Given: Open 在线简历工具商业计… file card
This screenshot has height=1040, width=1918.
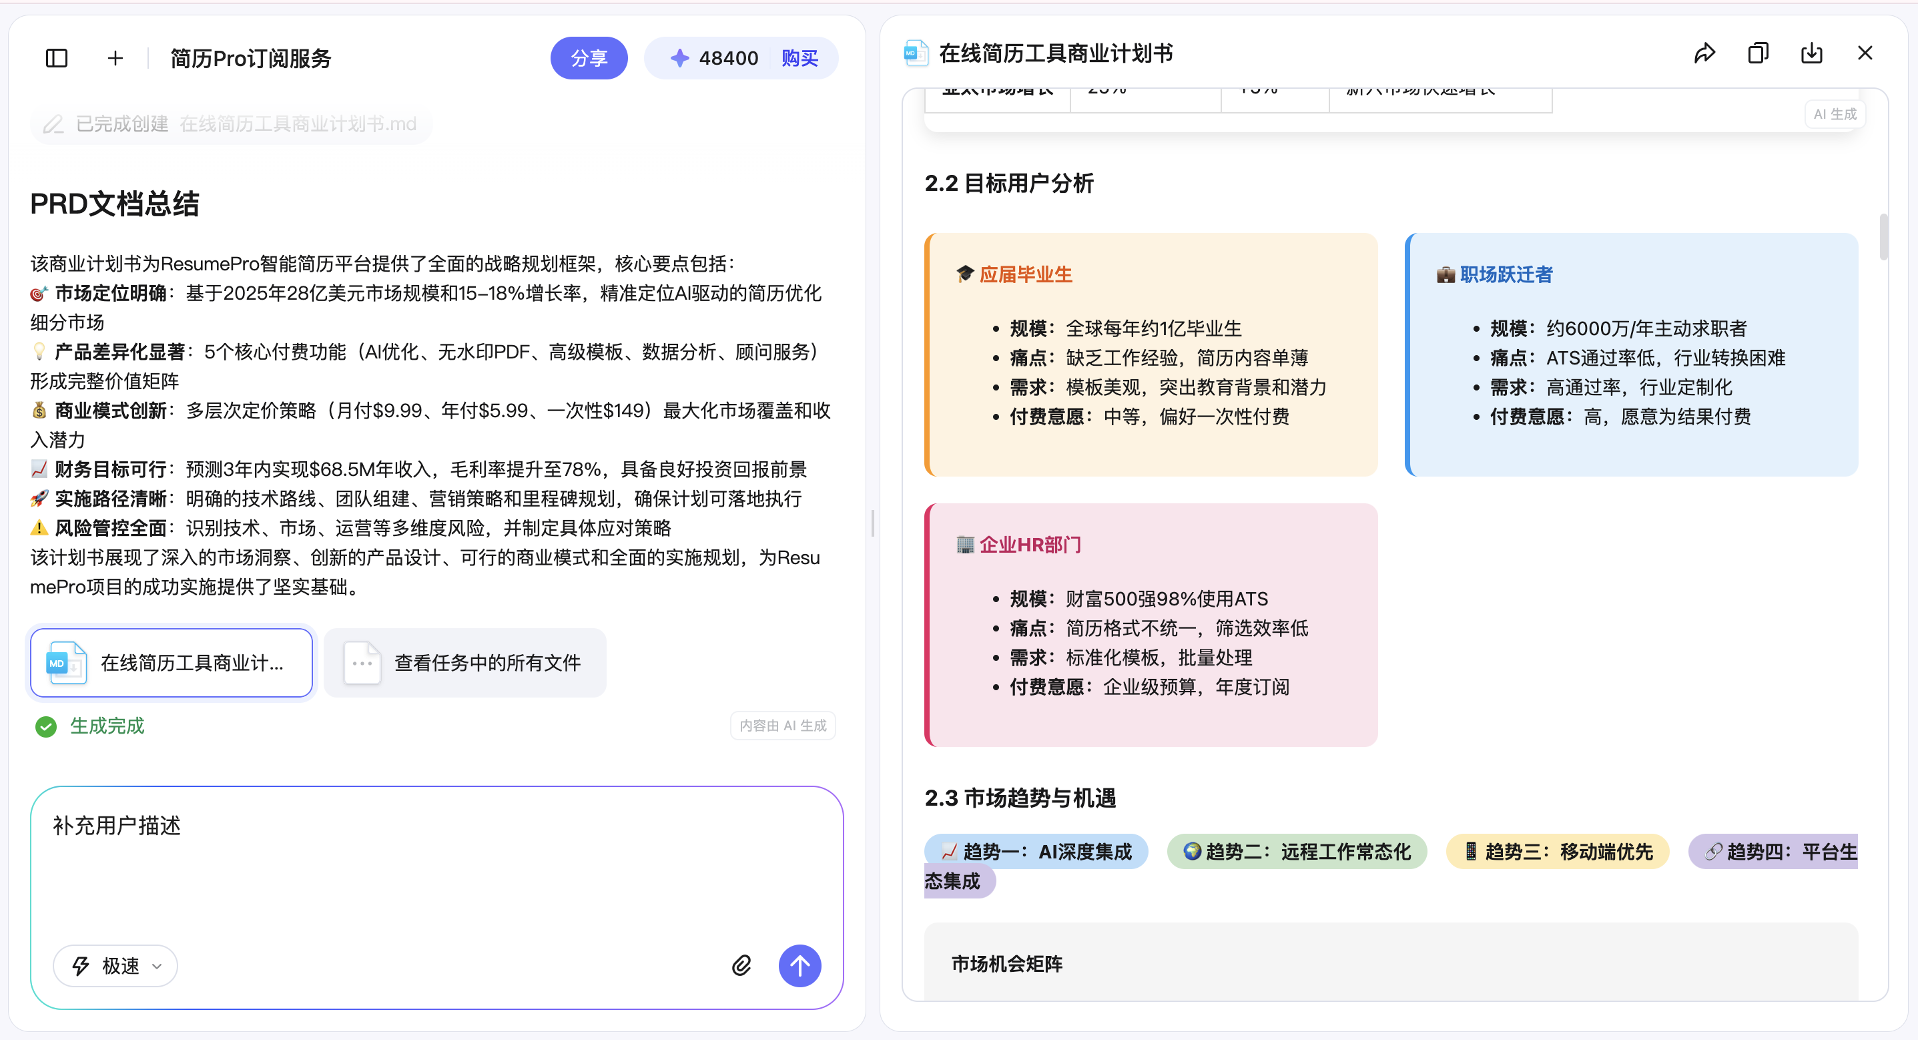Looking at the screenshot, I should tap(172, 662).
